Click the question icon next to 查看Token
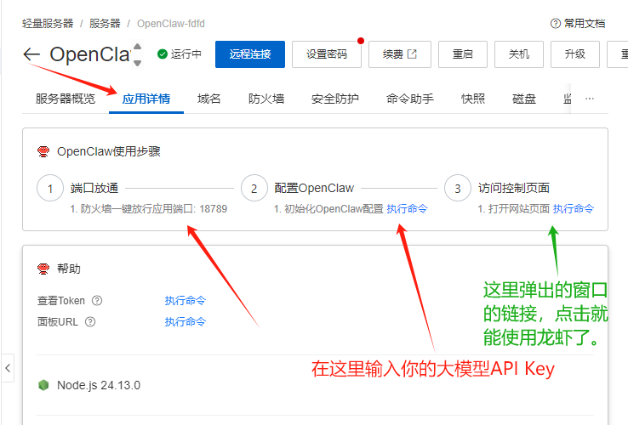 pos(97,301)
